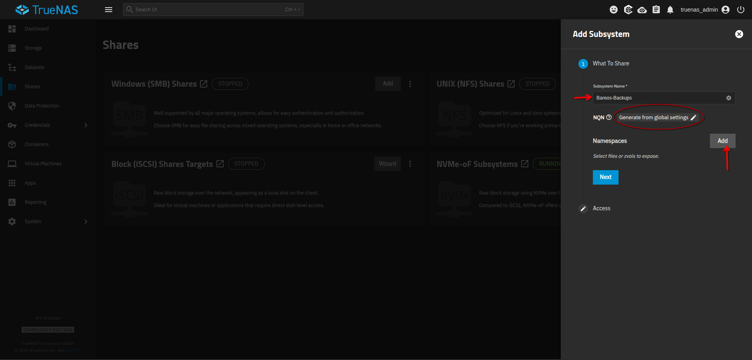Add a namespace
Screen dimensions: 752x360
723,141
